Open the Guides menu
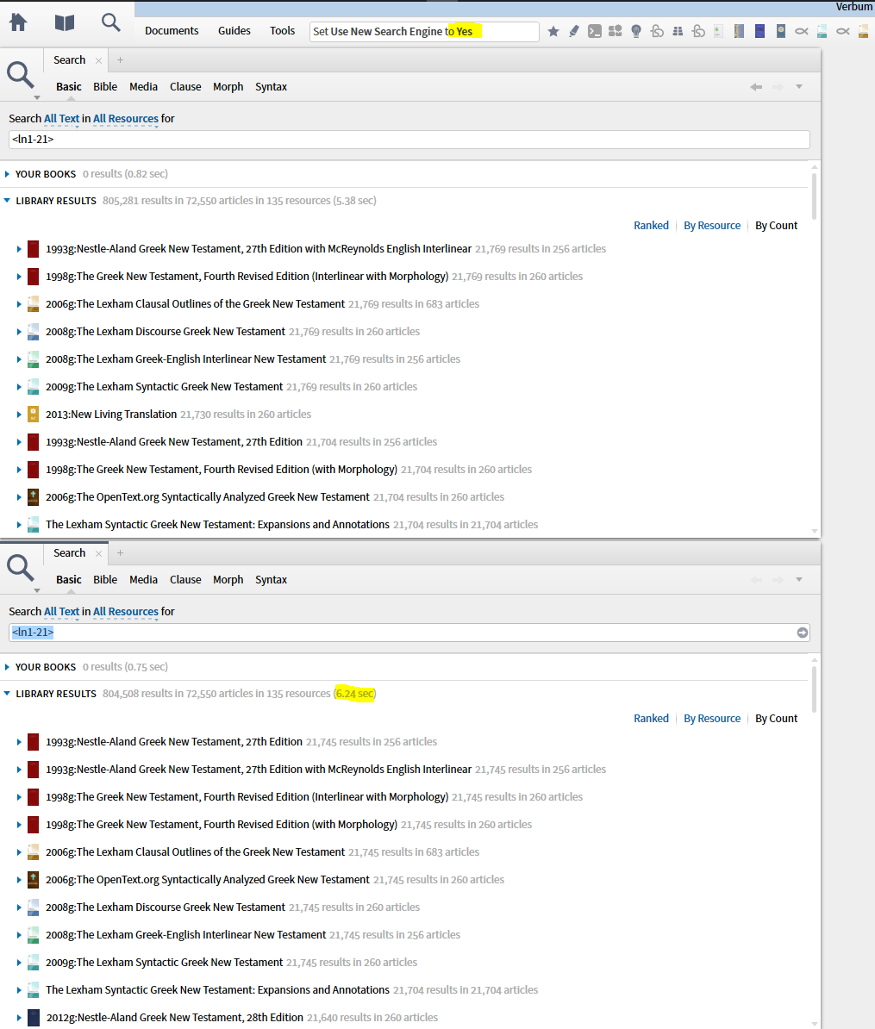This screenshot has width=875, height=1029. [234, 31]
